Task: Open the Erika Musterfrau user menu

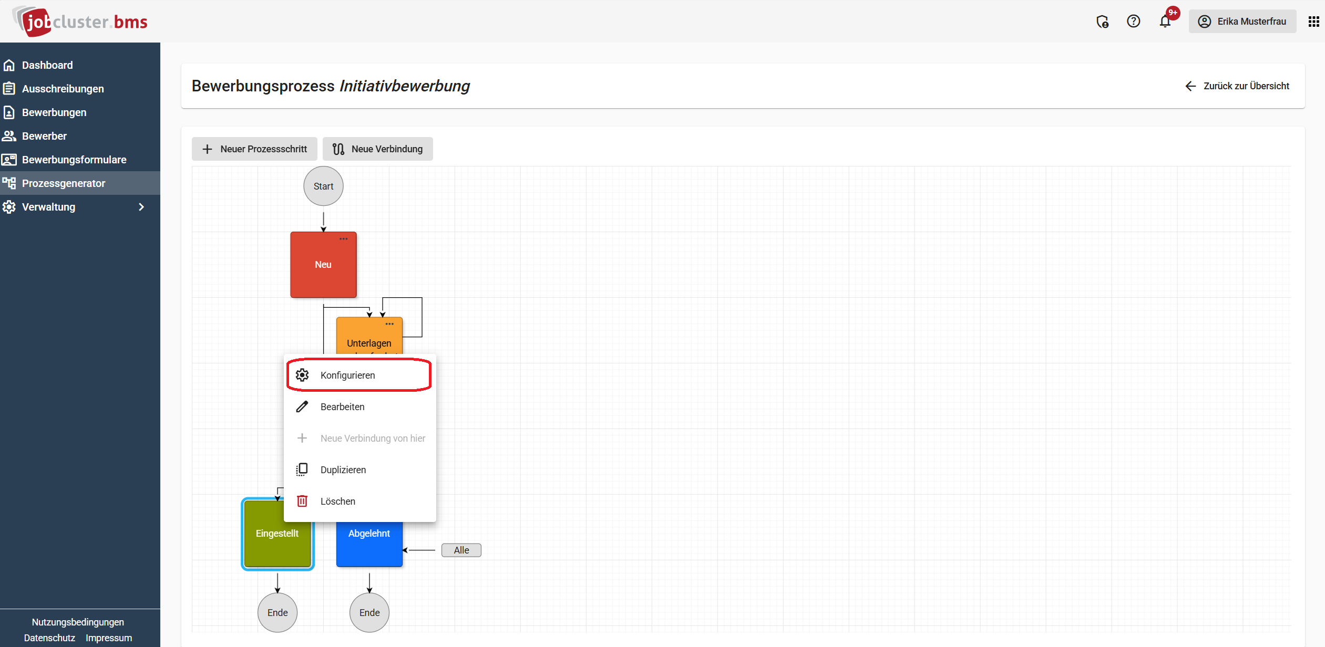Action: (1242, 22)
